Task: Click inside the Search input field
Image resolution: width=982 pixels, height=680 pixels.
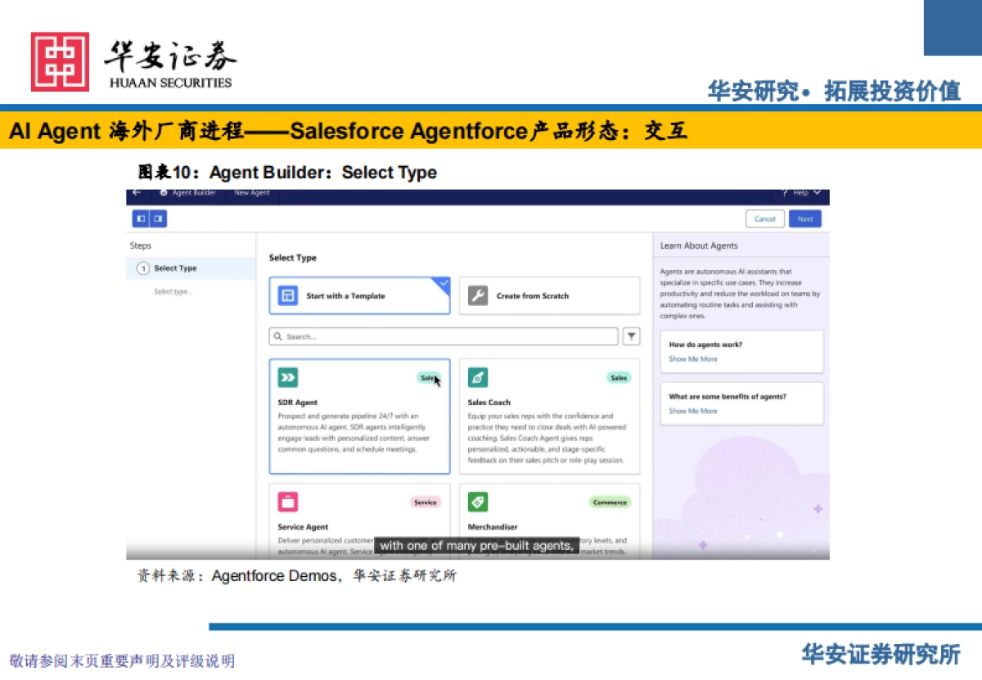Action: click(446, 335)
